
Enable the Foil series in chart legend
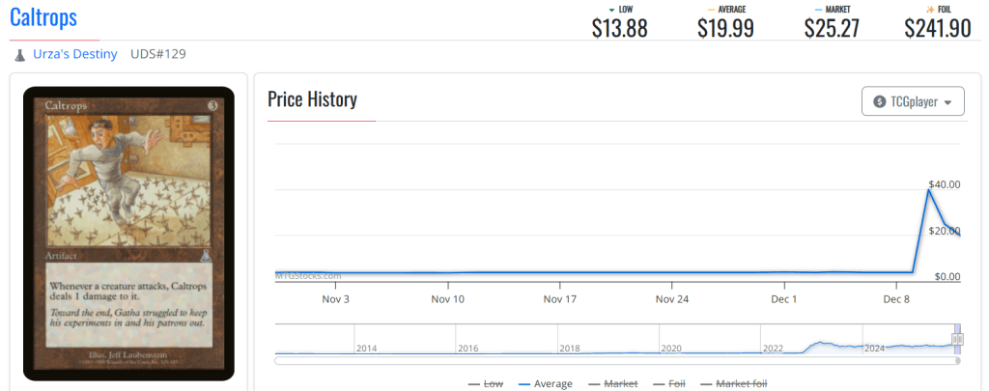[x=676, y=384]
